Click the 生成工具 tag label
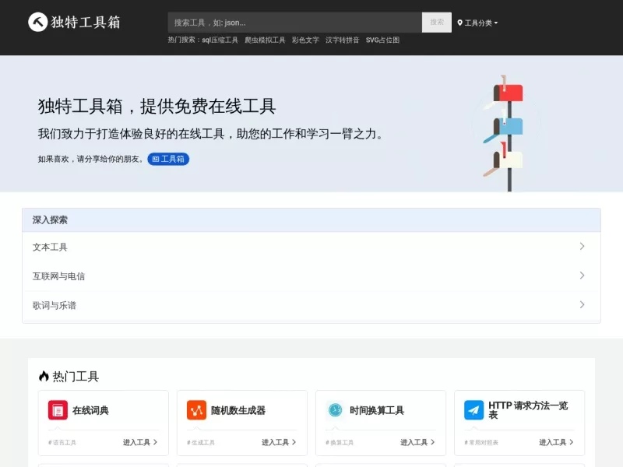The width and height of the screenshot is (623, 467). [x=201, y=442]
